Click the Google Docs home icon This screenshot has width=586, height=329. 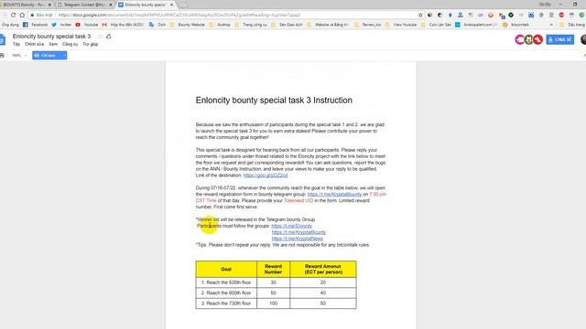click(3, 40)
